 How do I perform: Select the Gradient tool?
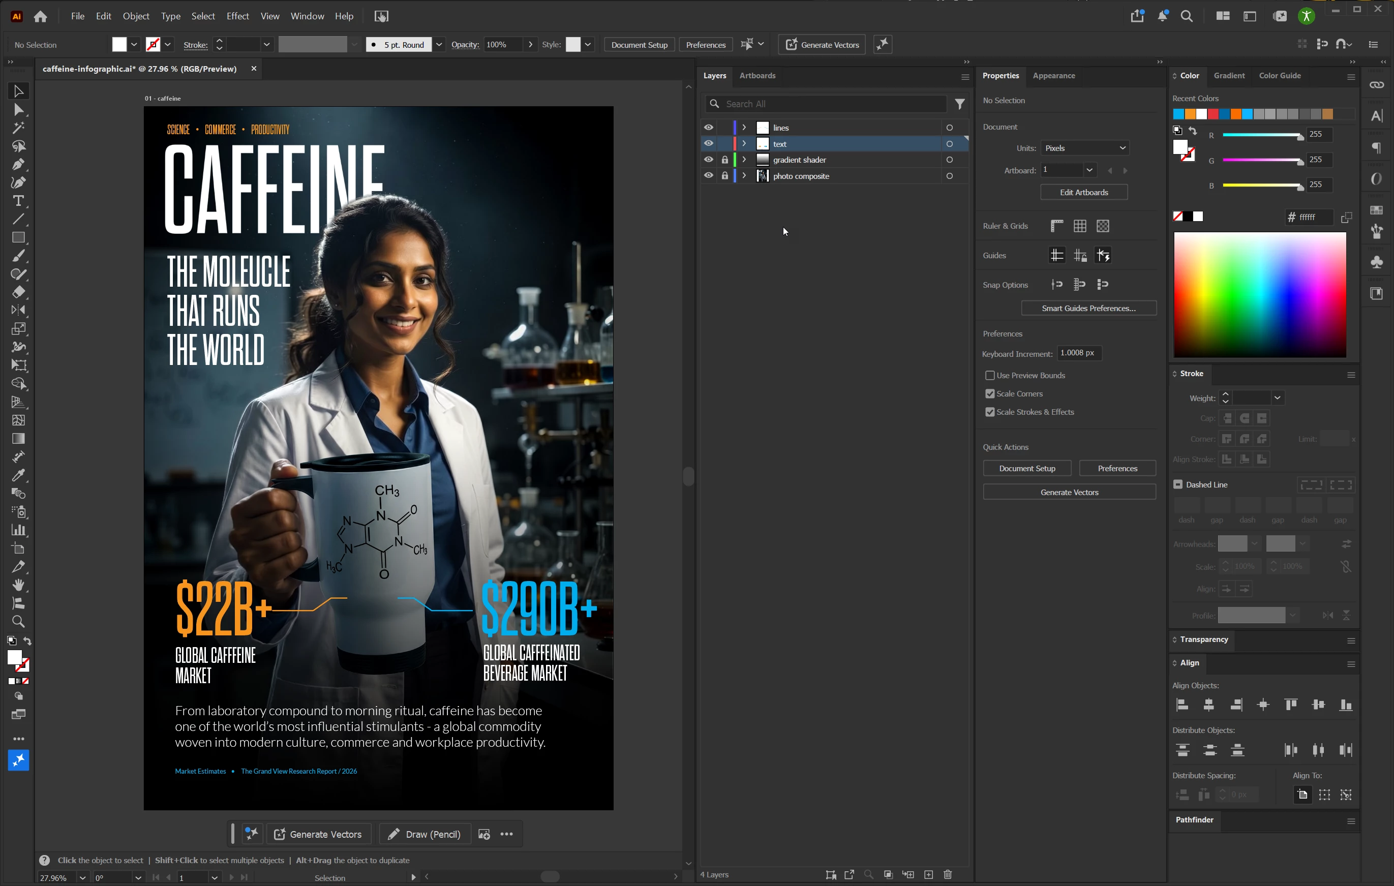[x=18, y=439]
